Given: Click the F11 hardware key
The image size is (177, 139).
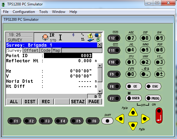Looking at the screenshot, I should pos(114,50).
